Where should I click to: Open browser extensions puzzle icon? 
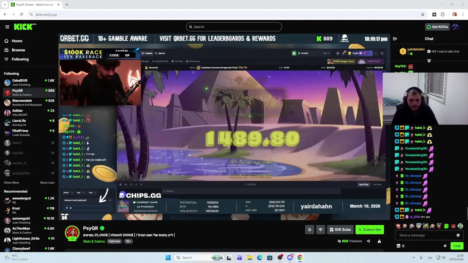[443, 14]
